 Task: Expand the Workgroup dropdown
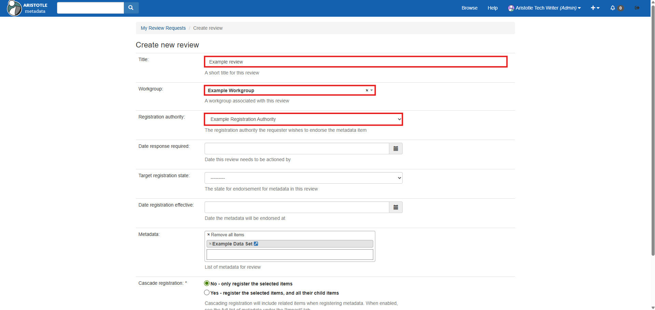[372, 90]
